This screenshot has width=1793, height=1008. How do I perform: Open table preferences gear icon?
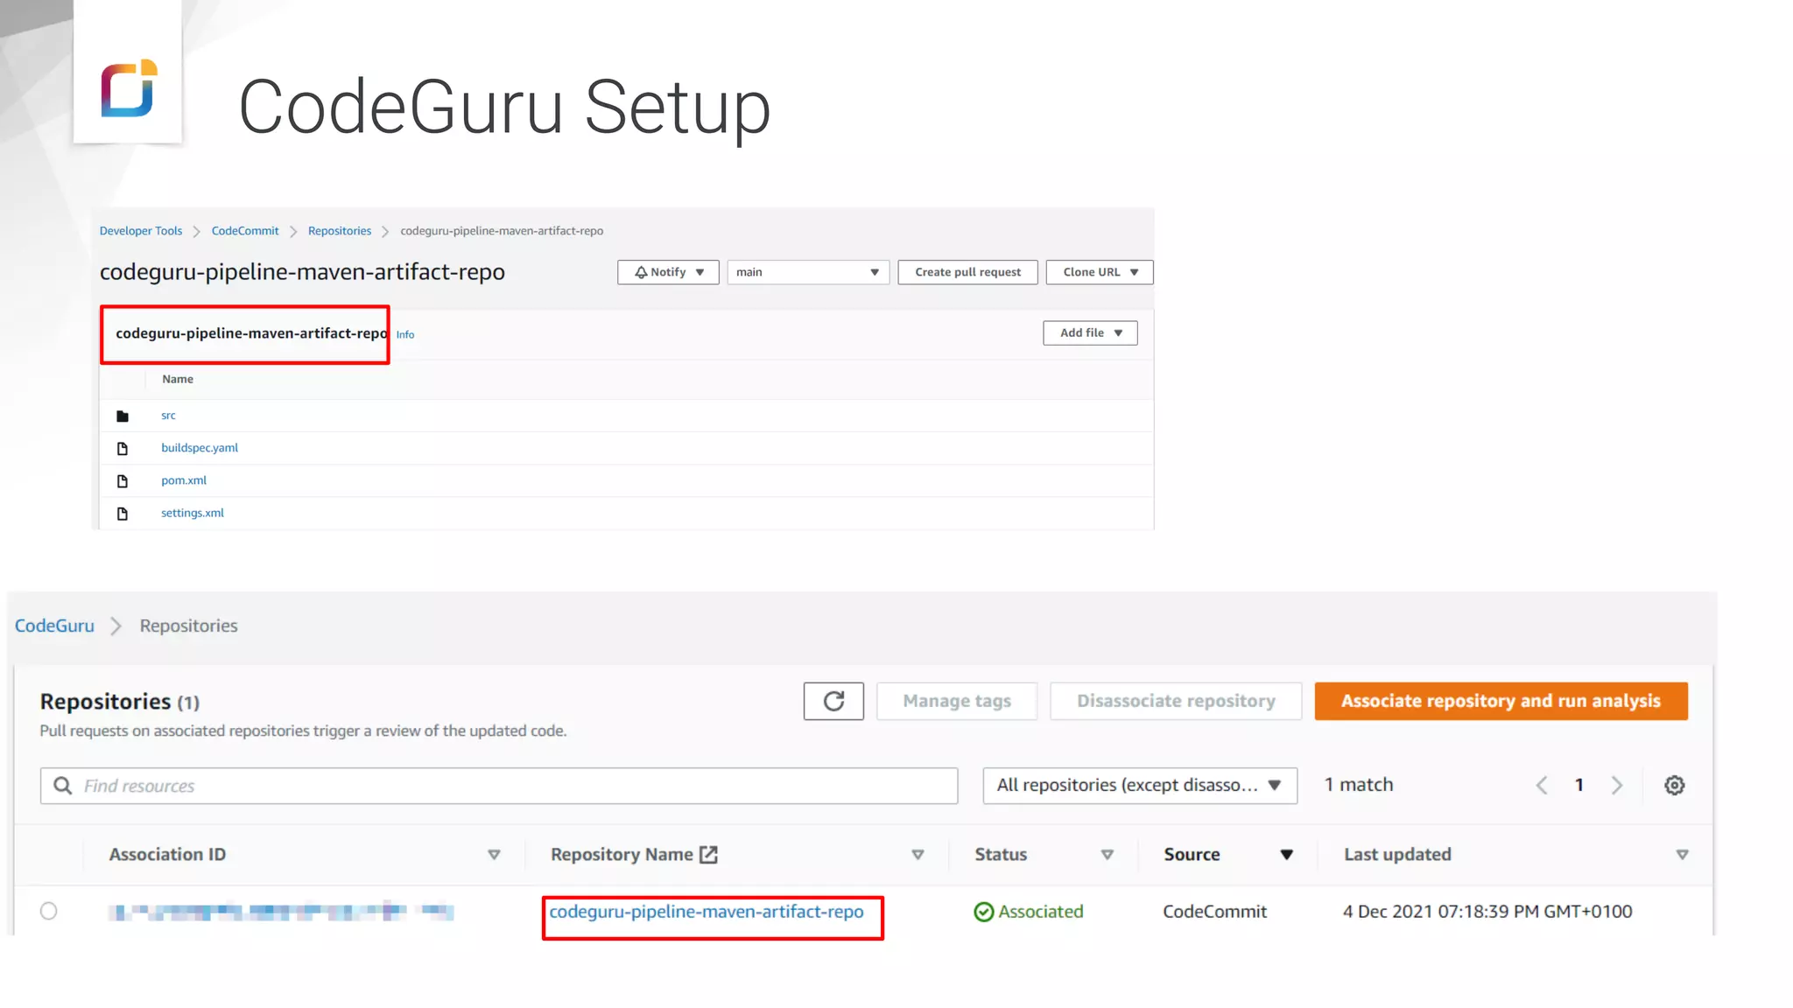1674,785
